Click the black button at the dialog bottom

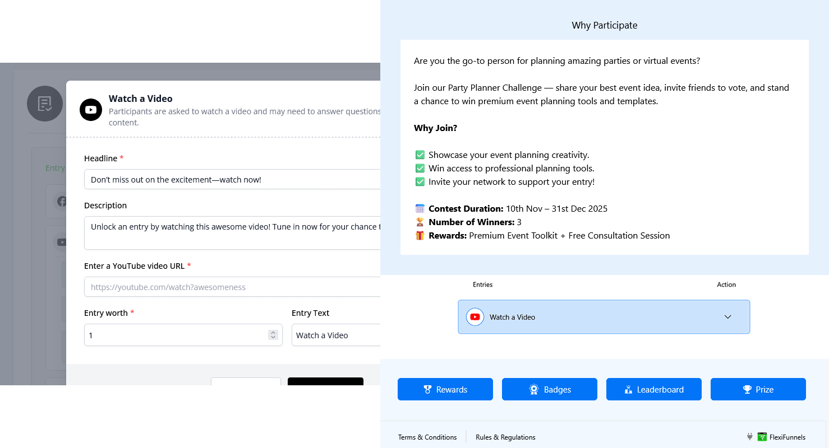(325, 381)
